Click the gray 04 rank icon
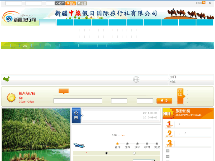 pyautogui.click(x=168, y=151)
